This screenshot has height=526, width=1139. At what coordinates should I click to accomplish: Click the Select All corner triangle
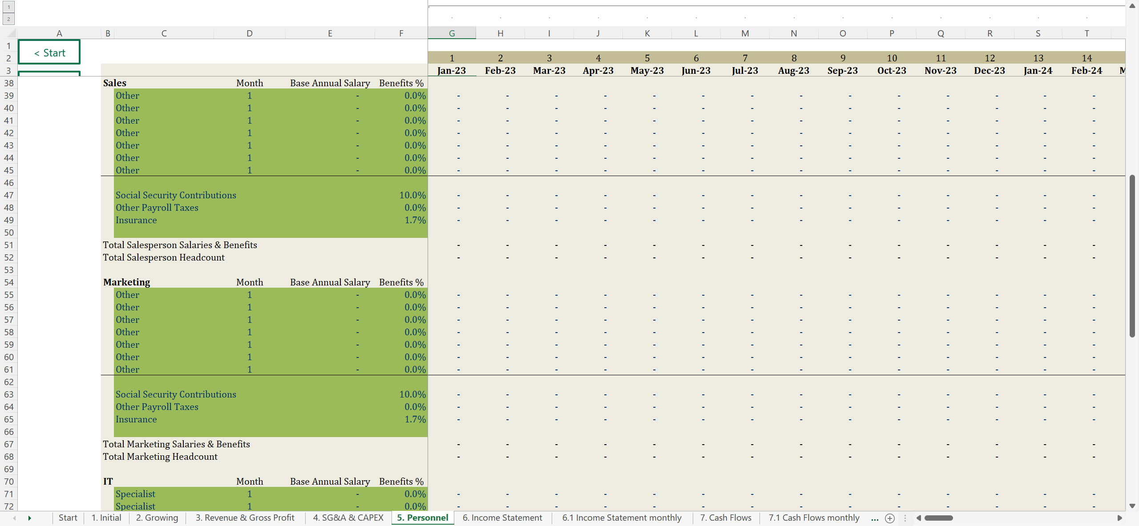[11, 33]
